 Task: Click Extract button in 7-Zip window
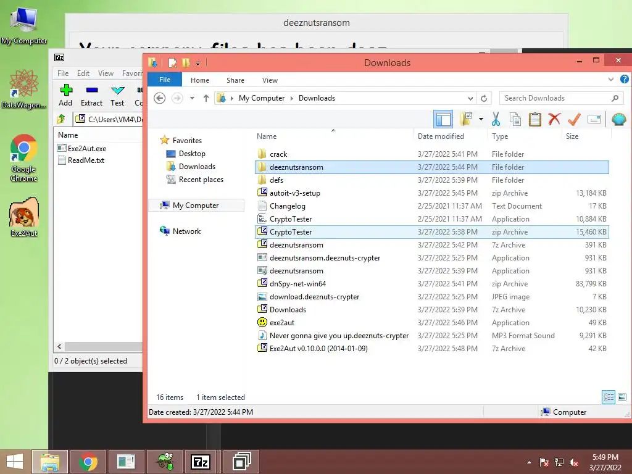click(91, 96)
